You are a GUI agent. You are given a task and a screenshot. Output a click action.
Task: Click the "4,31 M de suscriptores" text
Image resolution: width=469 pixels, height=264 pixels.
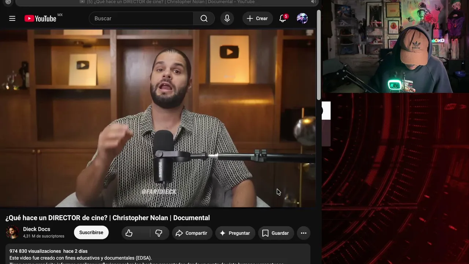44,236
